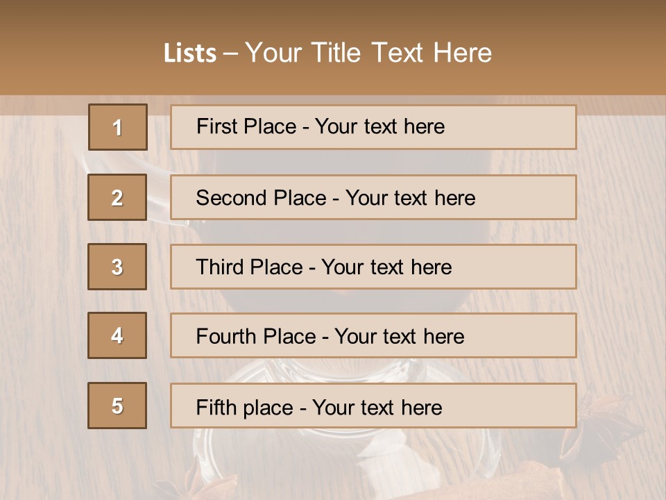Click the 'Fourth Place - Your text here' field
The height and width of the screenshot is (500, 666).
pos(373,336)
